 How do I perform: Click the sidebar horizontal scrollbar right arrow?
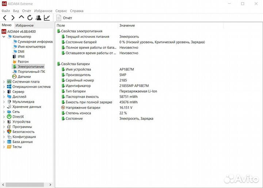(50, 185)
